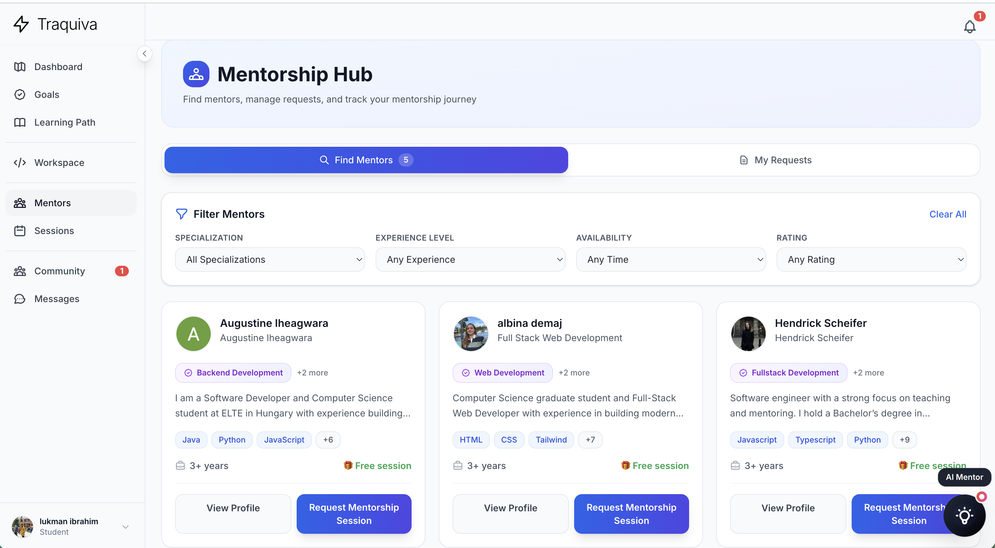View Hendrick Scheifer's profile picture thumbnail
Viewport: 995px width, 548px height.
click(748, 333)
